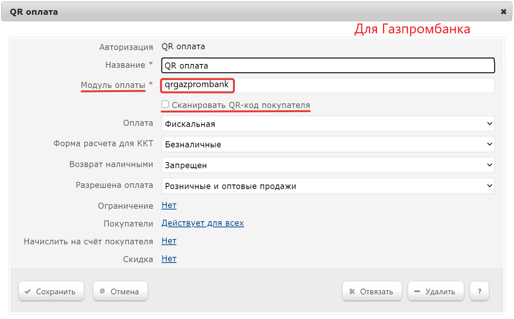Image resolution: width=514 pixels, height=319 pixels.
Task: Open Возврат наличными dropdown showing Запрещен
Action: (328, 165)
